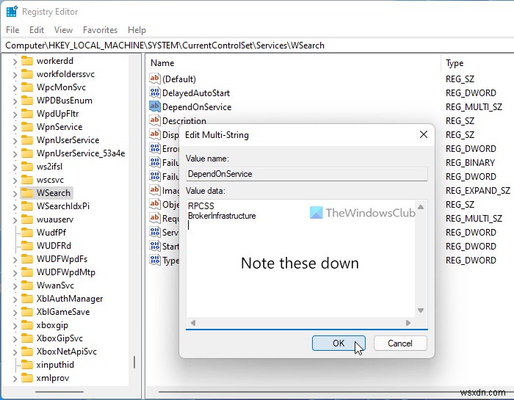Click the Registry Editor app icon
The height and width of the screenshot is (400, 514).
coord(12,12)
